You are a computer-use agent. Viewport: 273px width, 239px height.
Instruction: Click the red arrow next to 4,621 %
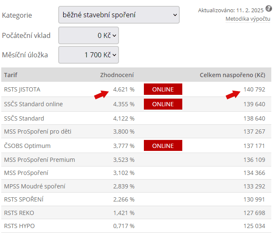click(101, 95)
